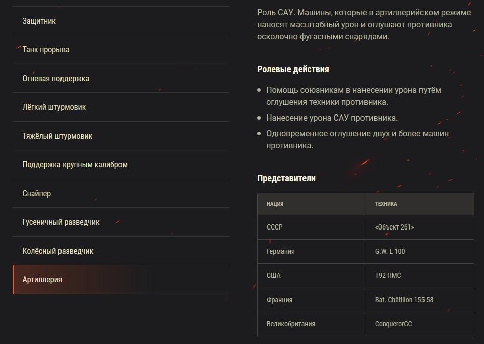Switch to Огневая поддержка role
The height and width of the screenshot is (344, 484).
pyautogui.click(x=55, y=79)
